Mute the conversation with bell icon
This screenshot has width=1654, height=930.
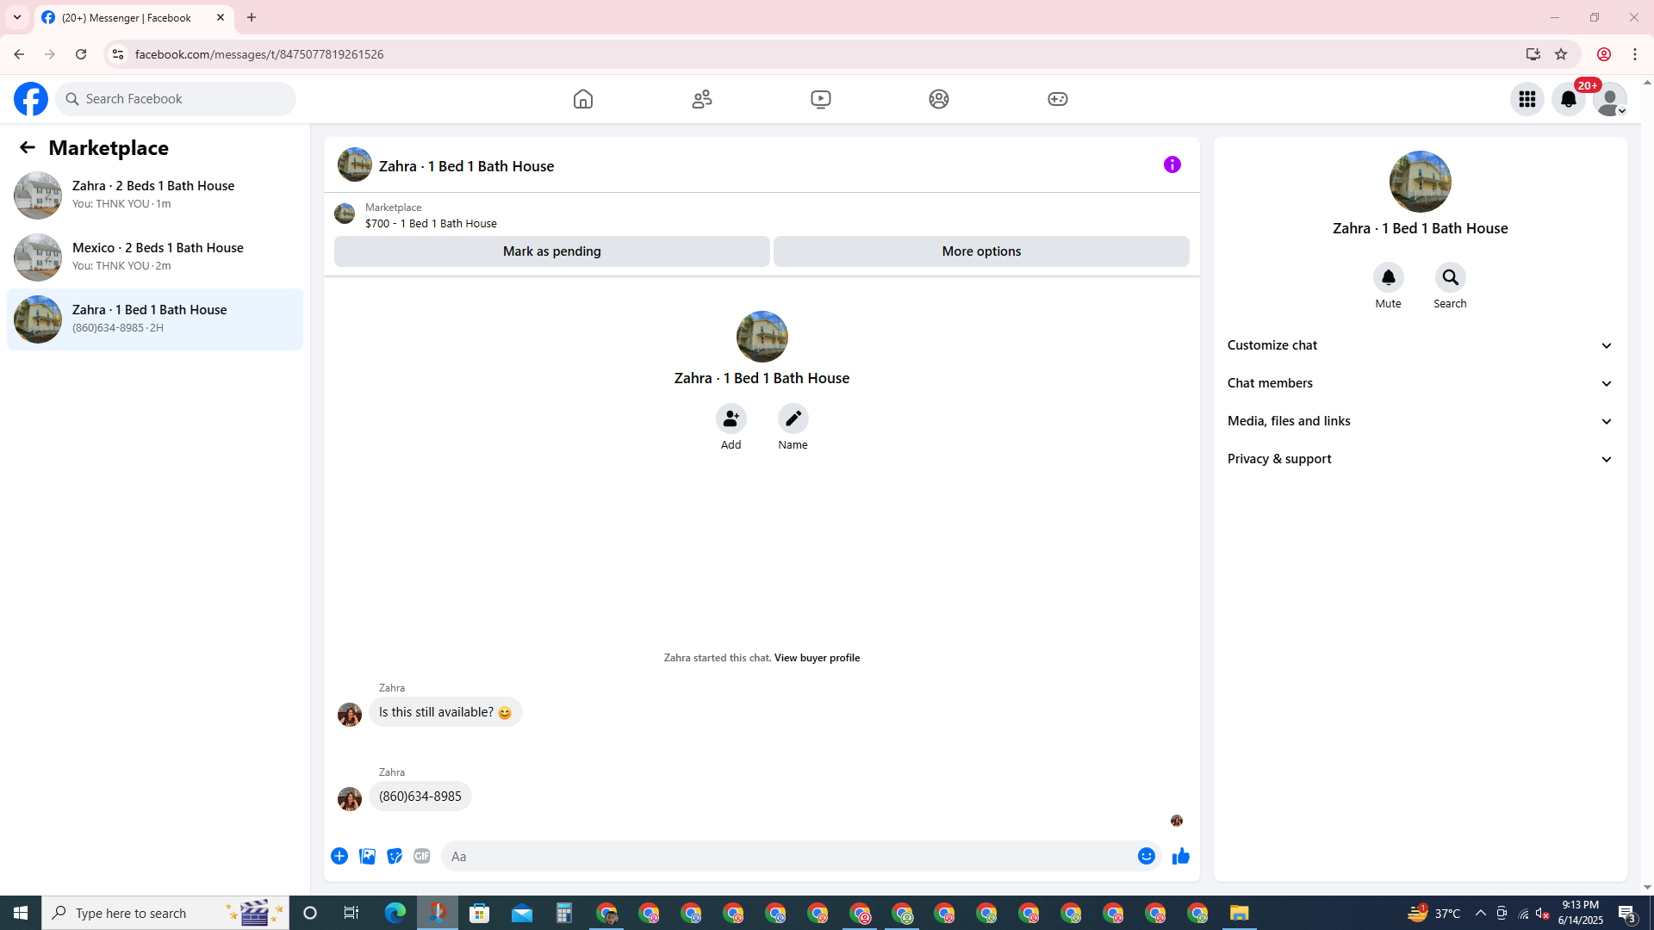pos(1388,277)
